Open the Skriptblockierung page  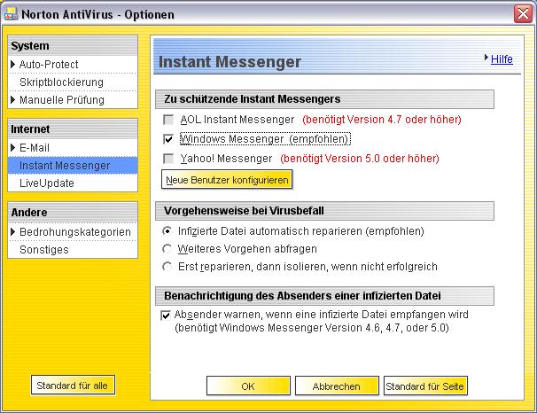(61, 82)
